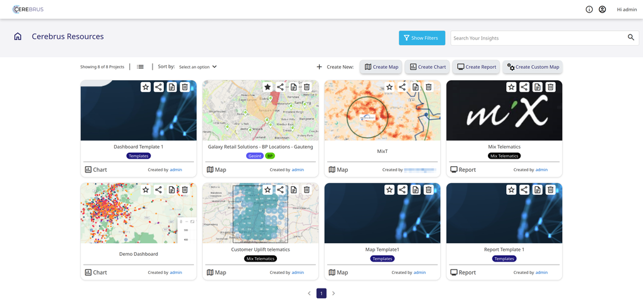643x301 pixels.
Task: Open admin link on Demo Dashboard card
Action: 176,272
